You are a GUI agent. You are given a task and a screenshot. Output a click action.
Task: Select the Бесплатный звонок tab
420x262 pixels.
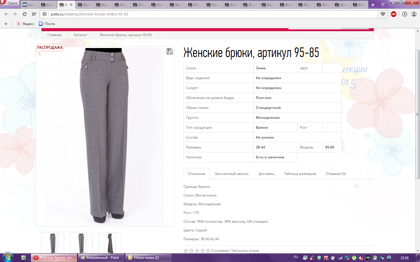(232, 174)
